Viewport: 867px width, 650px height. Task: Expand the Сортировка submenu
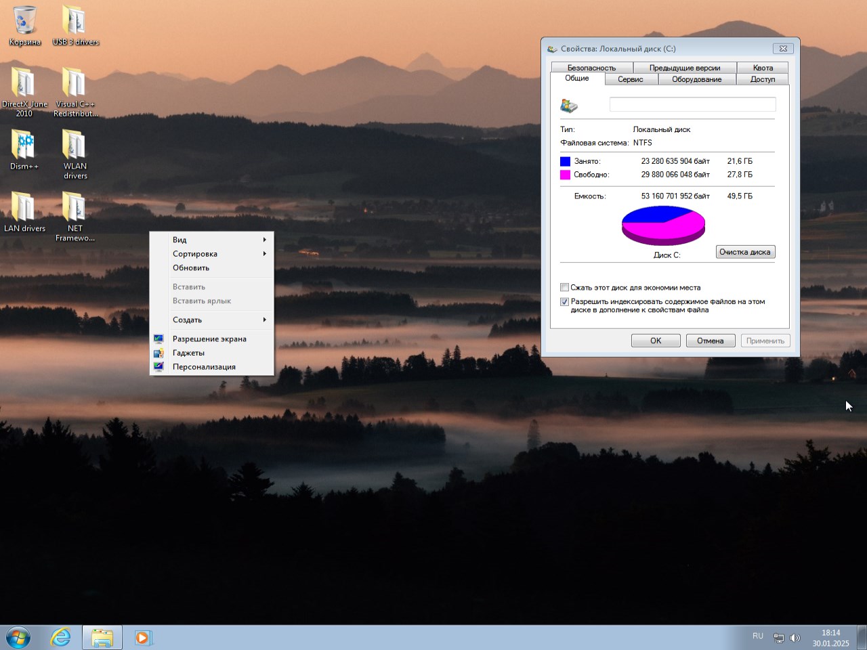click(195, 254)
